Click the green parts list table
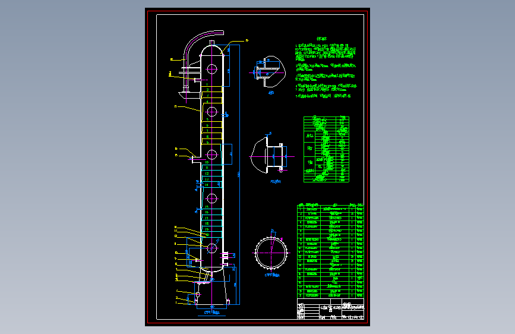The width and height of the screenshot is (515, 334). click(x=330, y=251)
